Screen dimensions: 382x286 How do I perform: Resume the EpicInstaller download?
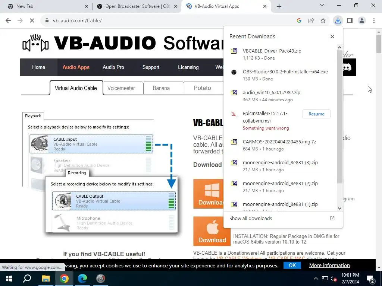click(316, 114)
